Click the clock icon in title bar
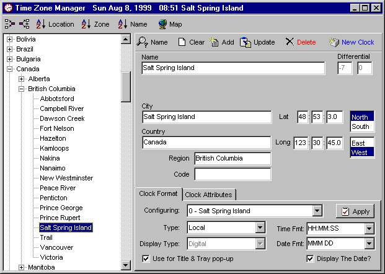385x274 pixels. [x=8, y=8]
